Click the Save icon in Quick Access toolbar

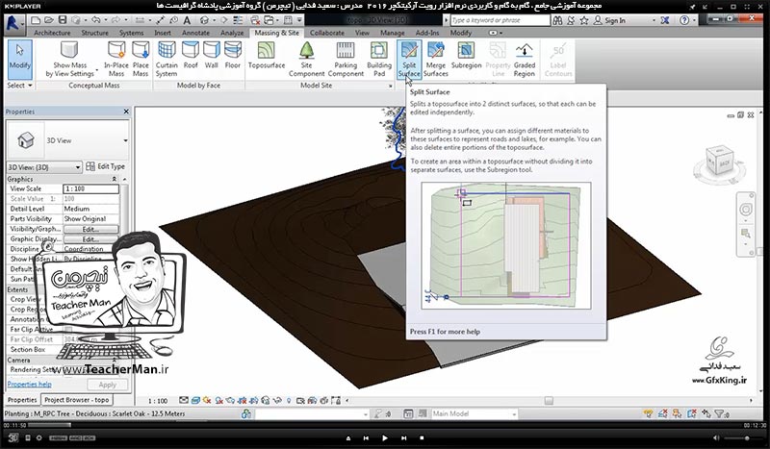coord(63,20)
